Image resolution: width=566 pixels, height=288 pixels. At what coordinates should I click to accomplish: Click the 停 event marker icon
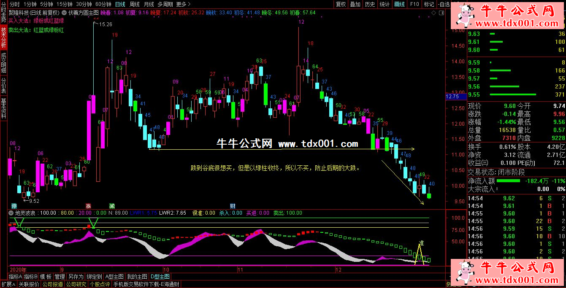[x=14, y=206]
